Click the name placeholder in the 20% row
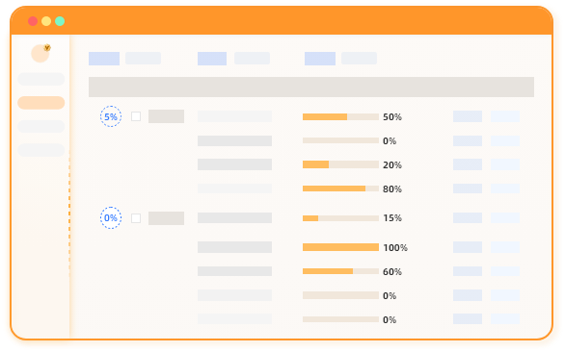This screenshot has width=565, height=352. (234, 164)
